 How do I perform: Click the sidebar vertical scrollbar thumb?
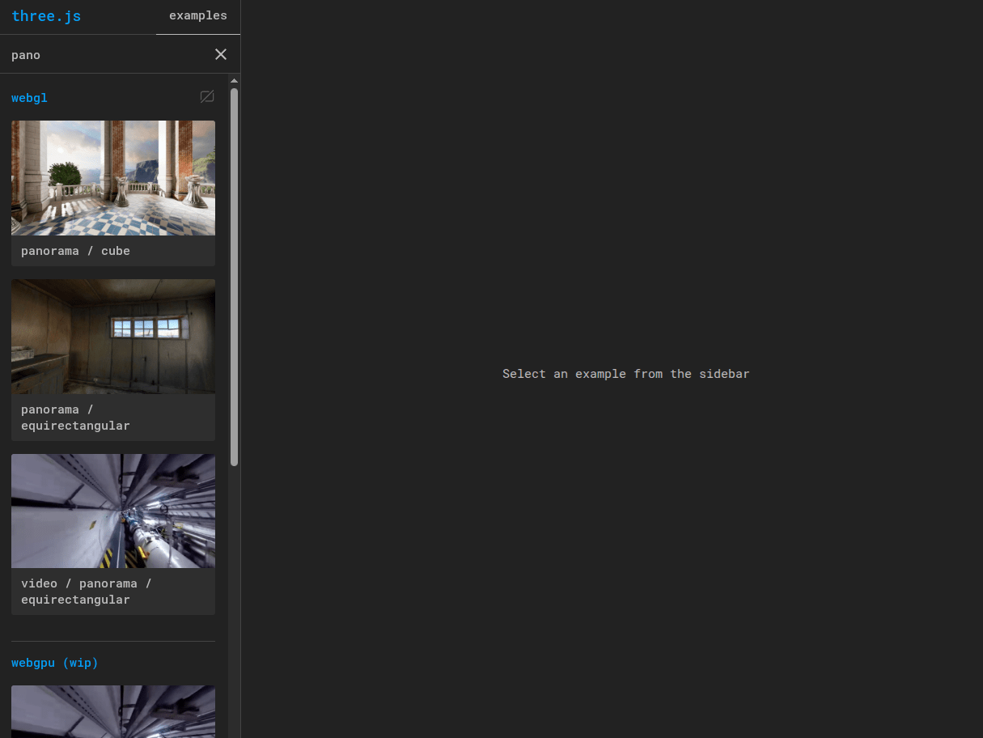(234, 277)
